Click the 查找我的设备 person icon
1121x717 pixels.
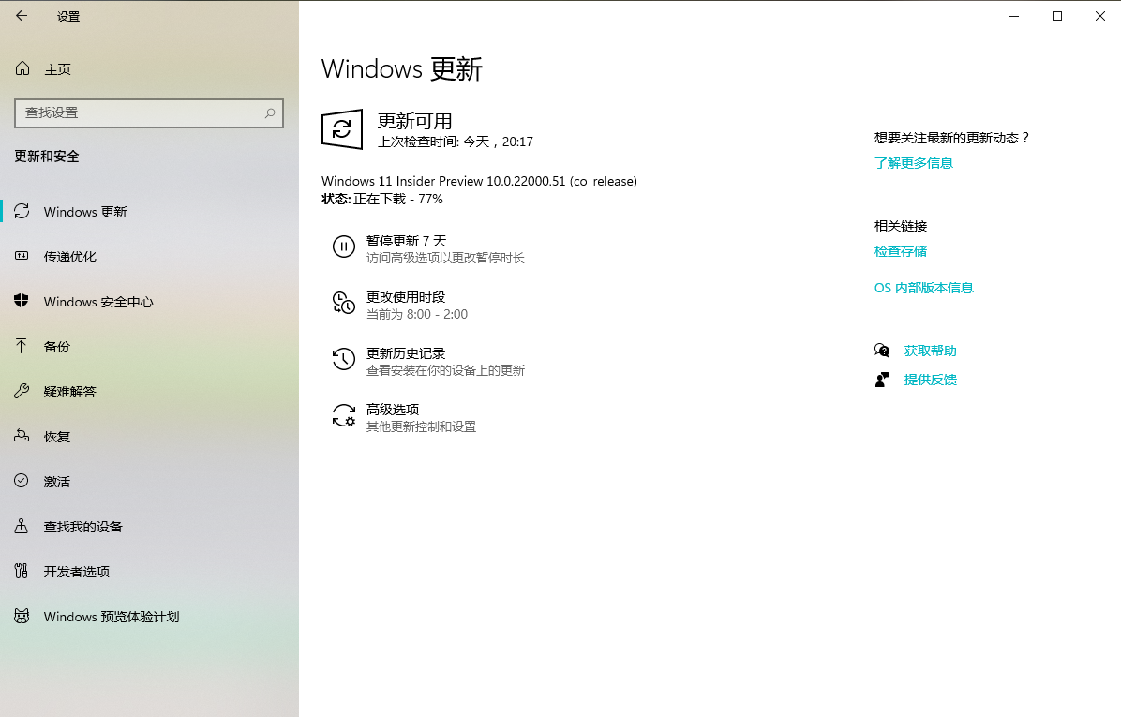click(22, 526)
